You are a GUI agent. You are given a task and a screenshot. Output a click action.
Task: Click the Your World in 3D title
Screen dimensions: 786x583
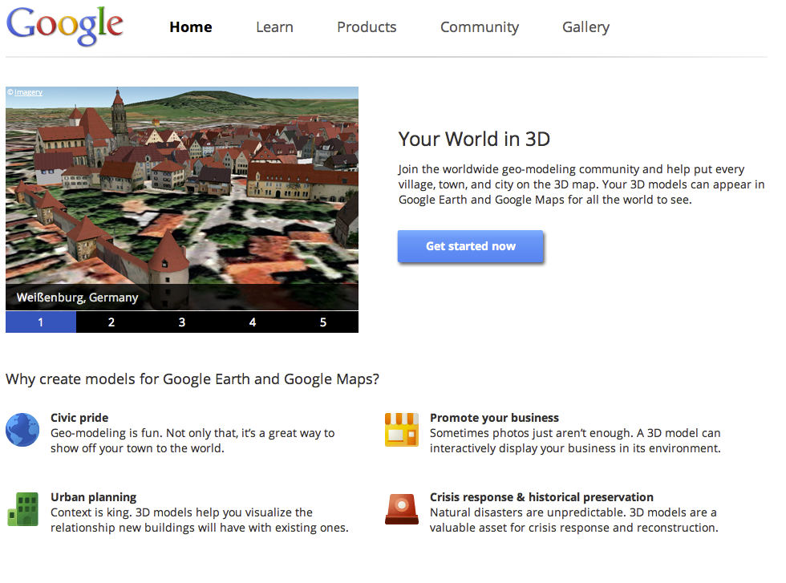point(474,139)
